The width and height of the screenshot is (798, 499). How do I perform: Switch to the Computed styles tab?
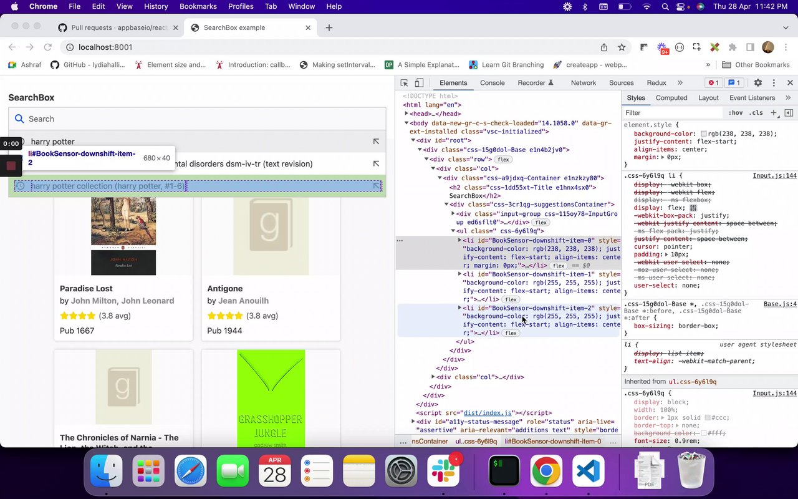tap(671, 98)
